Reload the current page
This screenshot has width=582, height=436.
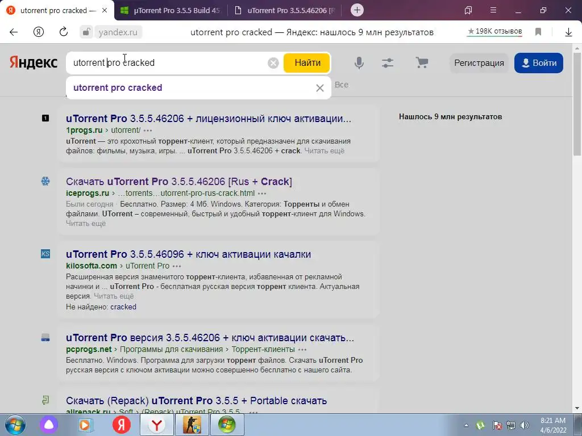(64, 32)
